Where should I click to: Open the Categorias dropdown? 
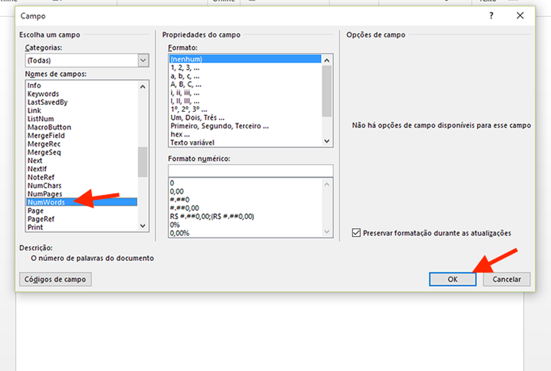(143, 60)
